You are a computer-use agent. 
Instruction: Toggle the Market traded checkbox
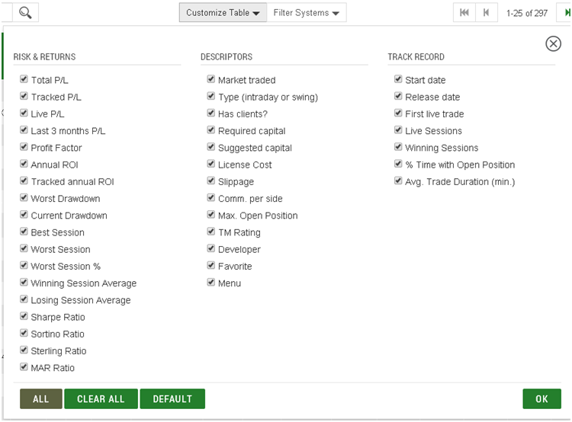click(210, 79)
